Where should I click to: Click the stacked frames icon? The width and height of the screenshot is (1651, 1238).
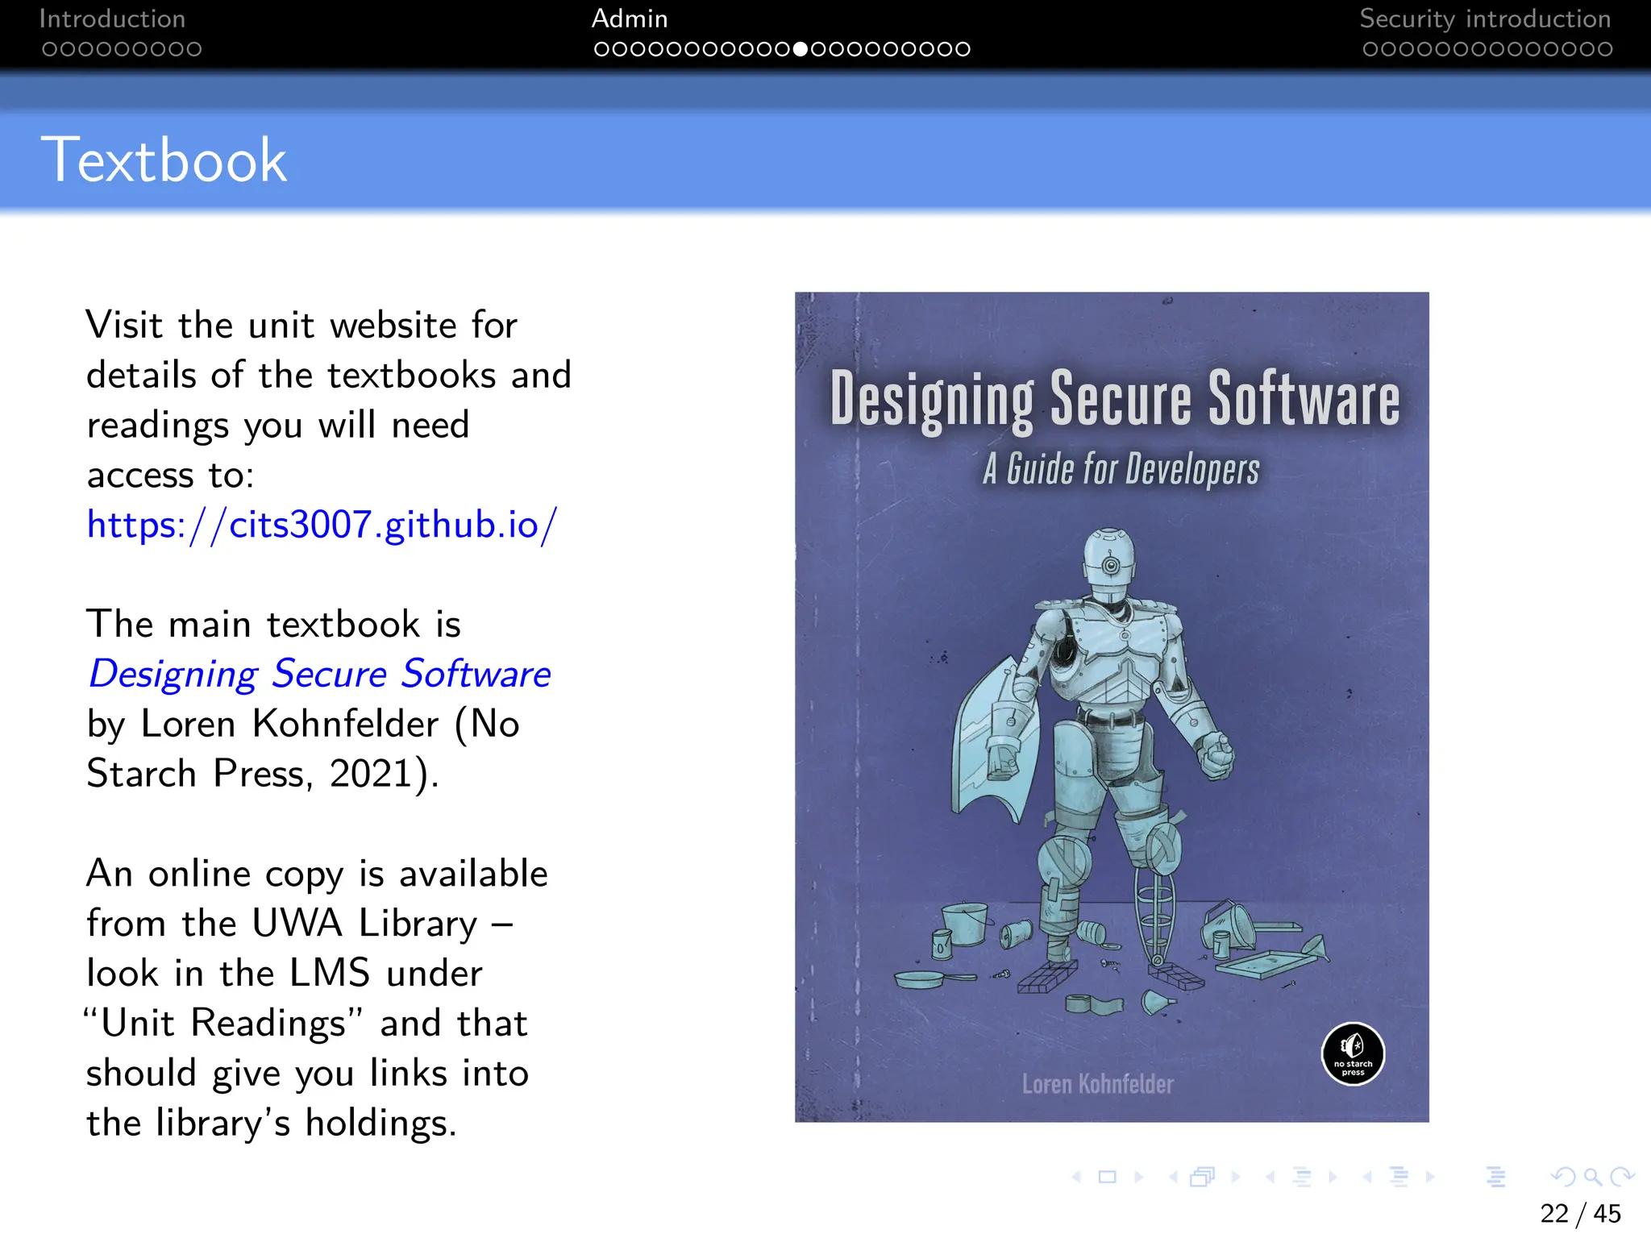1203,1178
